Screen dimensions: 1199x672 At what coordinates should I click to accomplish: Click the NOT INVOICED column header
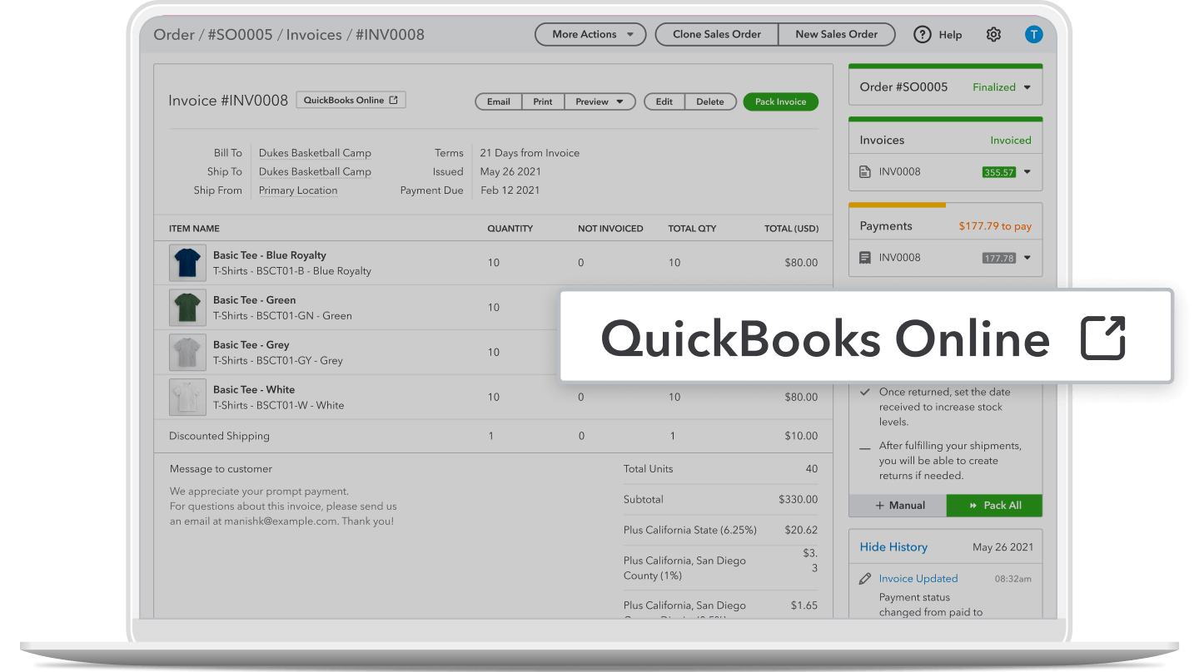pyautogui.click(x=610, y=229)
